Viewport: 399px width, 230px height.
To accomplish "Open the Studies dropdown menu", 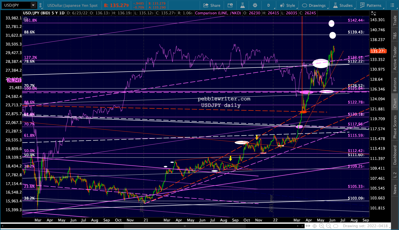I will tap(343, 5).
